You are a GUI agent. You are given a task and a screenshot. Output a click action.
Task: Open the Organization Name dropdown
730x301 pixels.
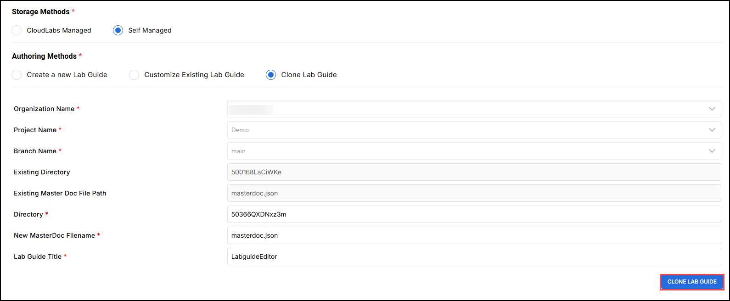474,109
